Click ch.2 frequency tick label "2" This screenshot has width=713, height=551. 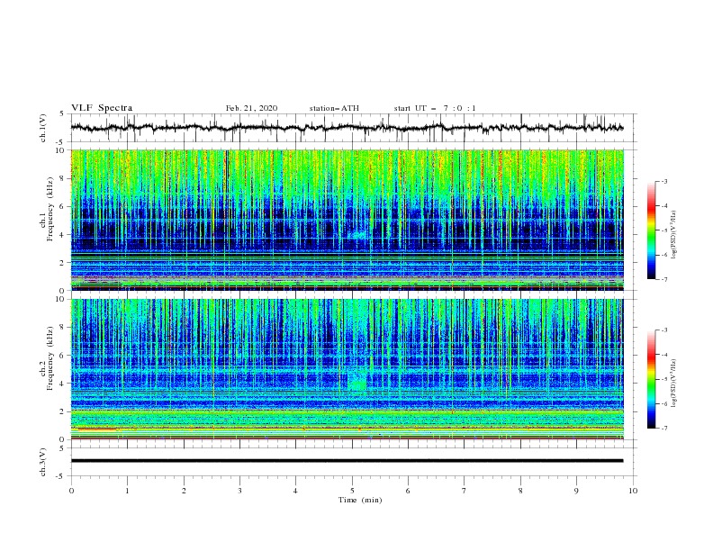pos(62,411)
